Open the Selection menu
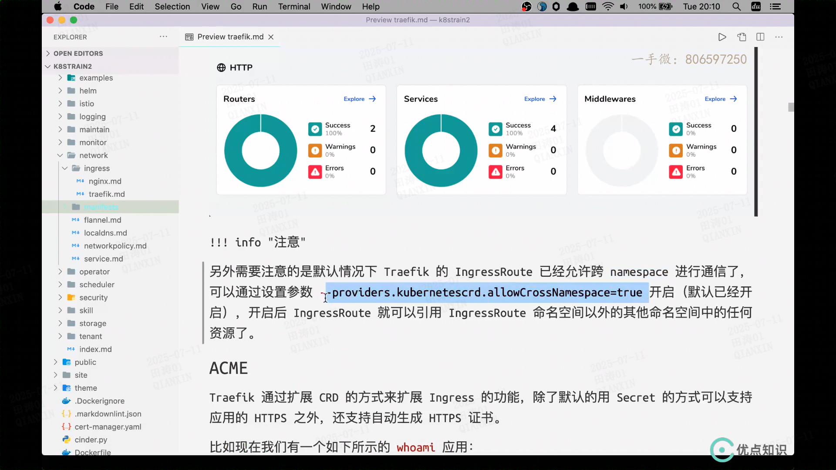The image size is (836, 470). pyautogui.click(x=172, y=7)
